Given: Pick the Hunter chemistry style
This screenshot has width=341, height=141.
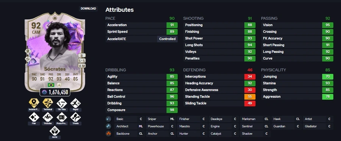Looking at the screenshot, I should point(192,133).
